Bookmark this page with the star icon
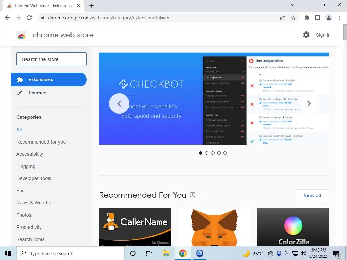 pos(293,18)
